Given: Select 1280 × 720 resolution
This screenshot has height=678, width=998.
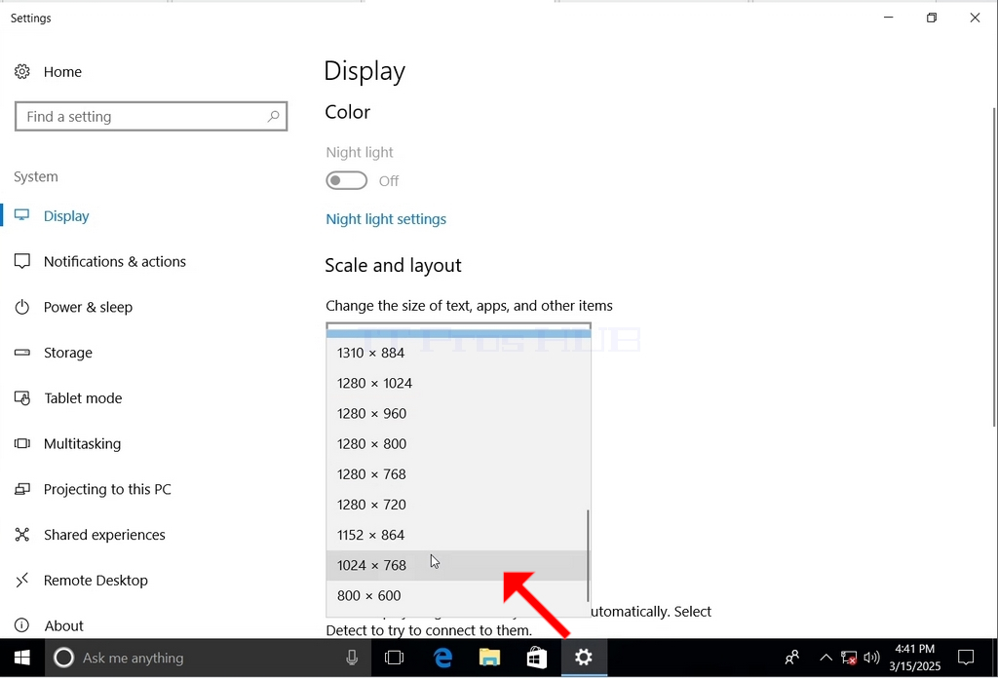Looking at the screenshot, I should pos(458,505).
